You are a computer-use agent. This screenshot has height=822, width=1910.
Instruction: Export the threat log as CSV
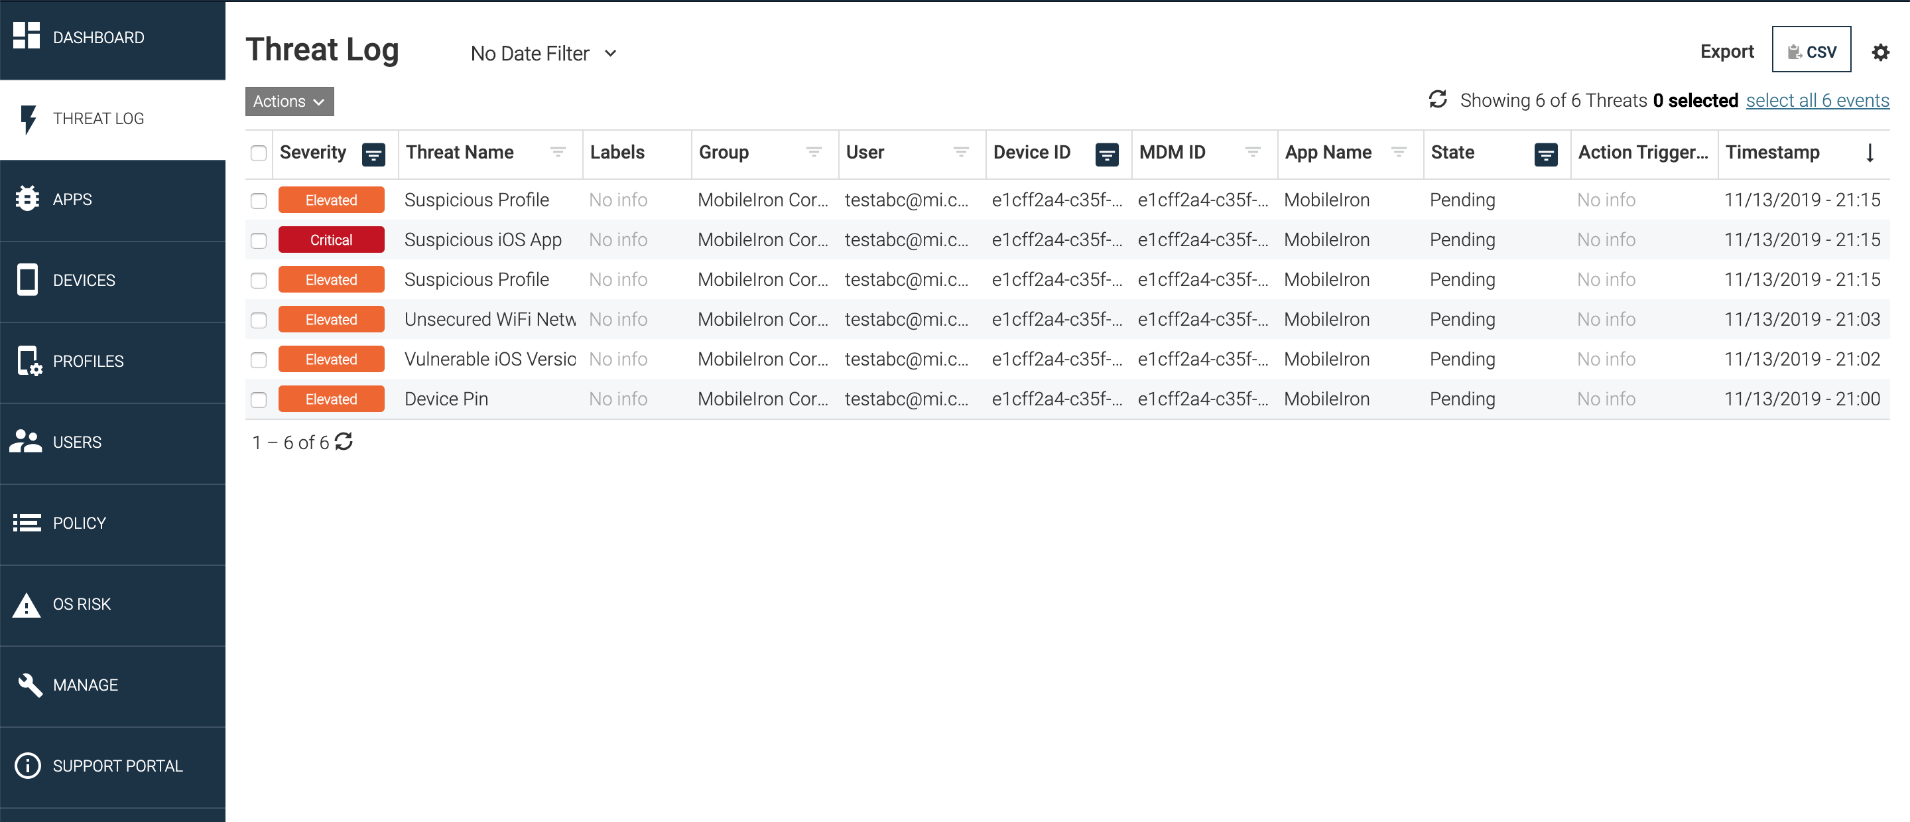coord(1810,50)
